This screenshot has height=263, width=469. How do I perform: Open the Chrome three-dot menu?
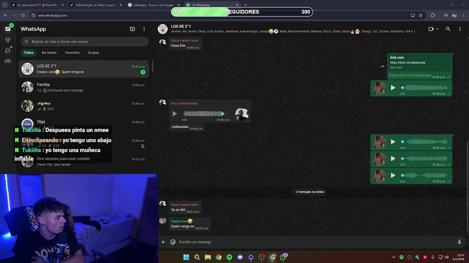(464, 15)
